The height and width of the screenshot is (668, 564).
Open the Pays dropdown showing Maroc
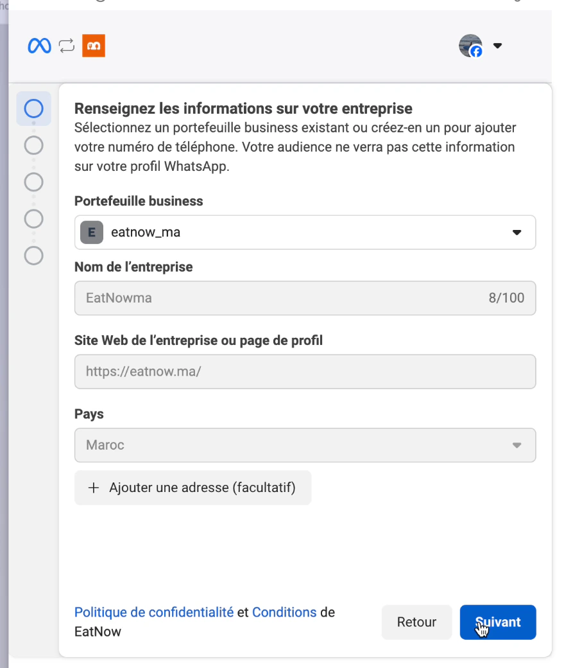305,445
